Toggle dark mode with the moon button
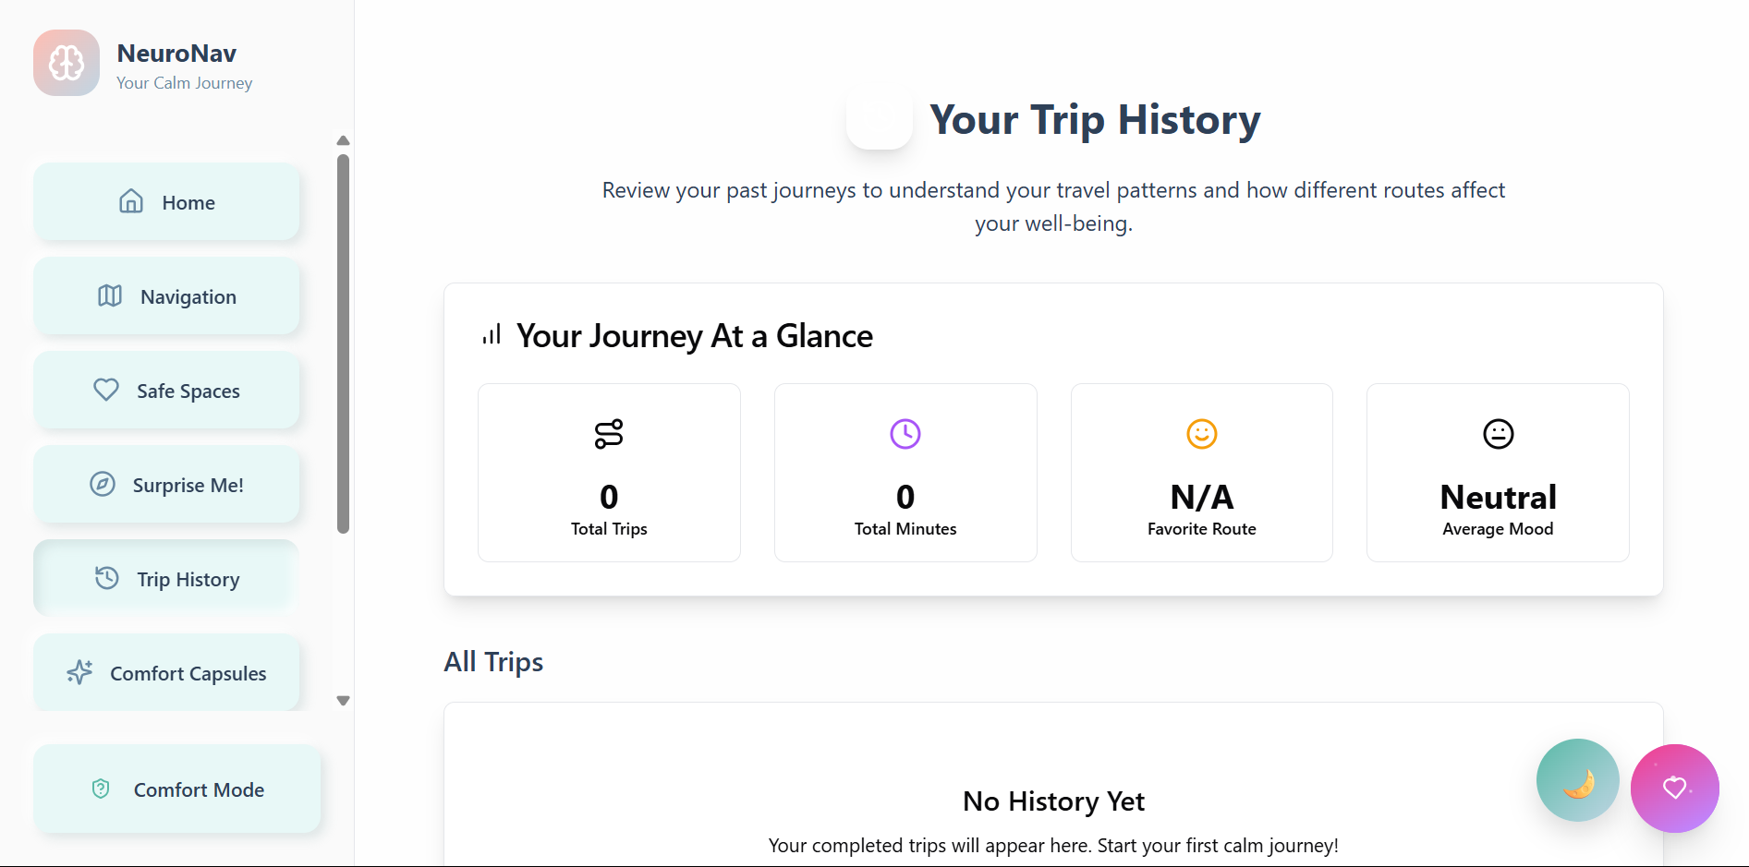This screenshot has width=1749, height=867. coord(1577,780)
